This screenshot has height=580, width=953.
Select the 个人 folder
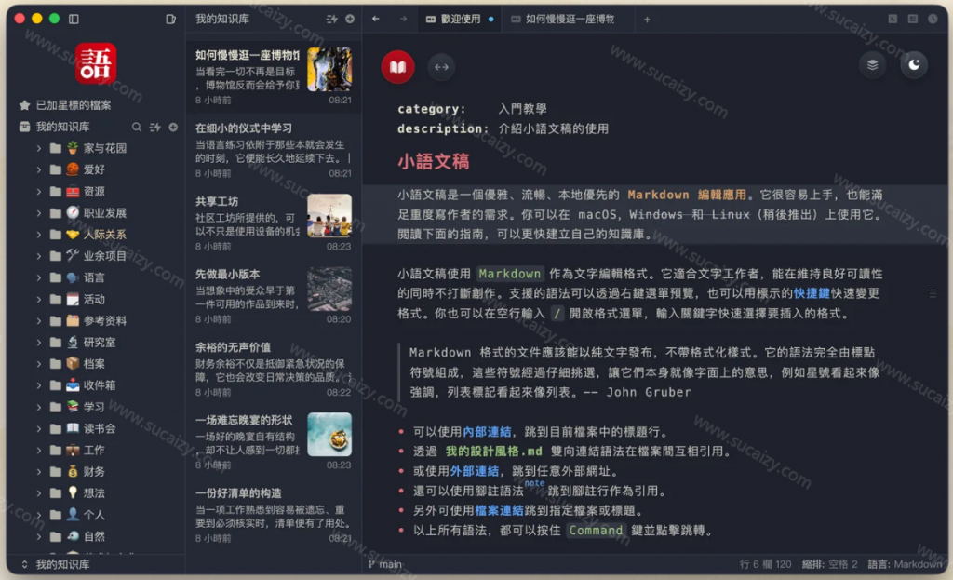click(94, 515)
